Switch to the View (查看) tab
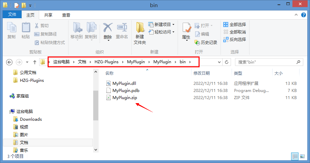This screenshot has width=310, height=163. [x=66, y=15]
